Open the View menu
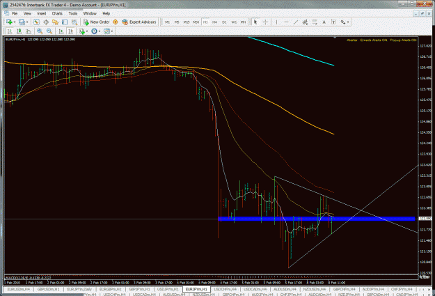The image size is (435, 296). [27, 13]
